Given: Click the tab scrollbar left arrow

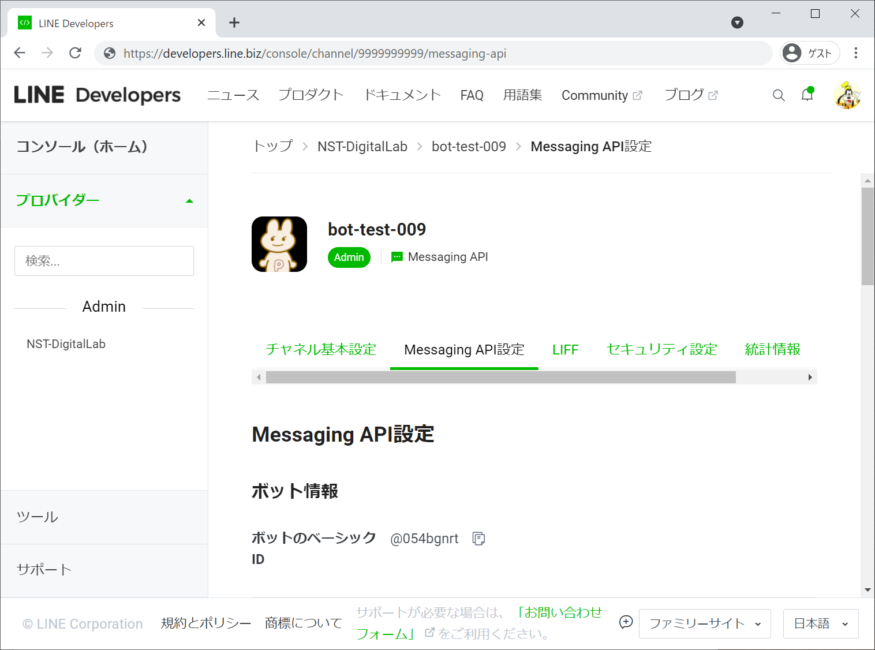Looking at the screenshot, I should (x=259, y=378).
